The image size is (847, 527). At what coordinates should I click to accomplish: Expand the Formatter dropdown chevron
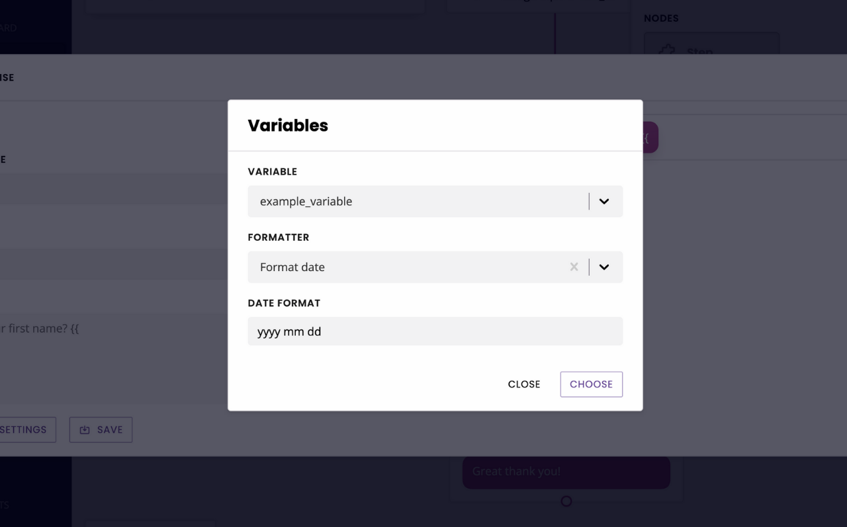(x=603, y=267)
